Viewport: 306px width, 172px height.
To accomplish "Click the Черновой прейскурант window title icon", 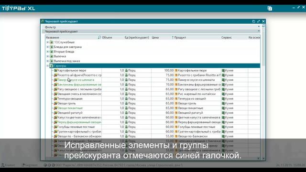I will tap(43, 21).
